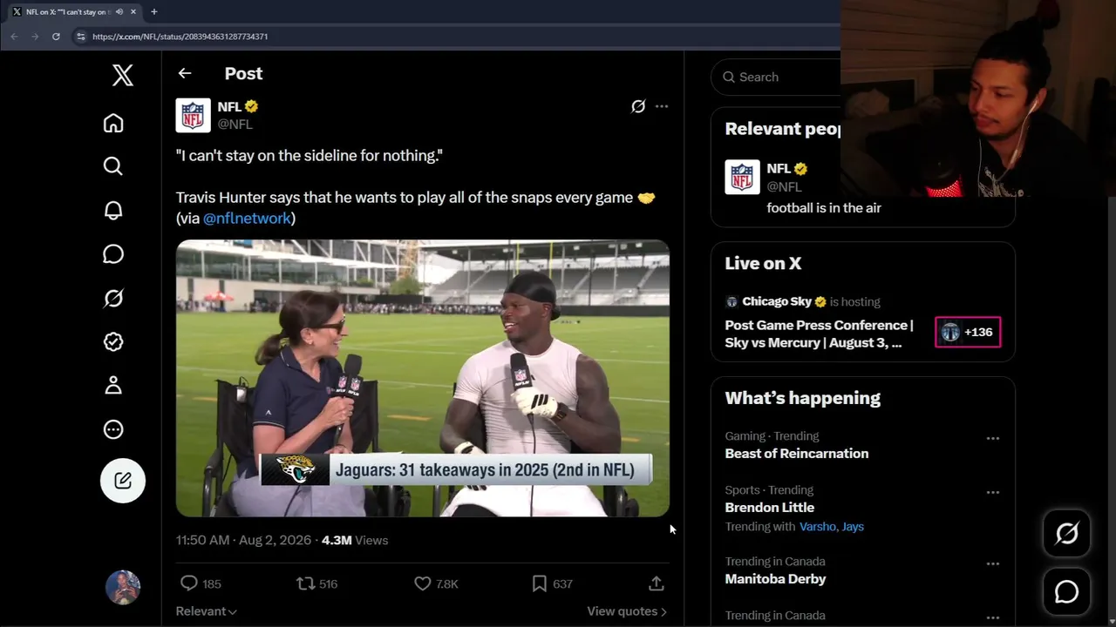Open the NFL profile picture on the post

coord(193,115)
